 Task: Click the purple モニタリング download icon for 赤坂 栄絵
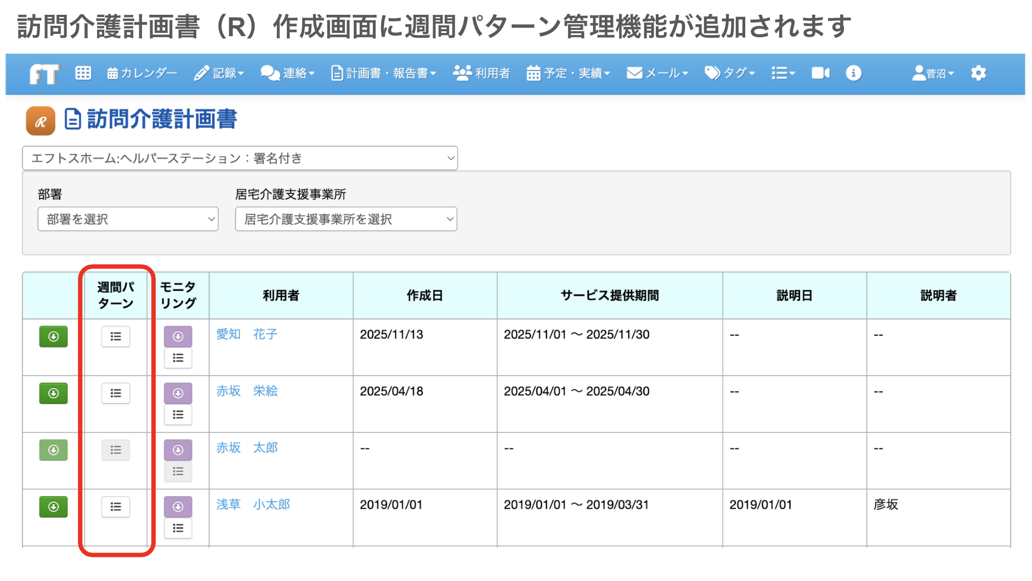pos(178,393)
